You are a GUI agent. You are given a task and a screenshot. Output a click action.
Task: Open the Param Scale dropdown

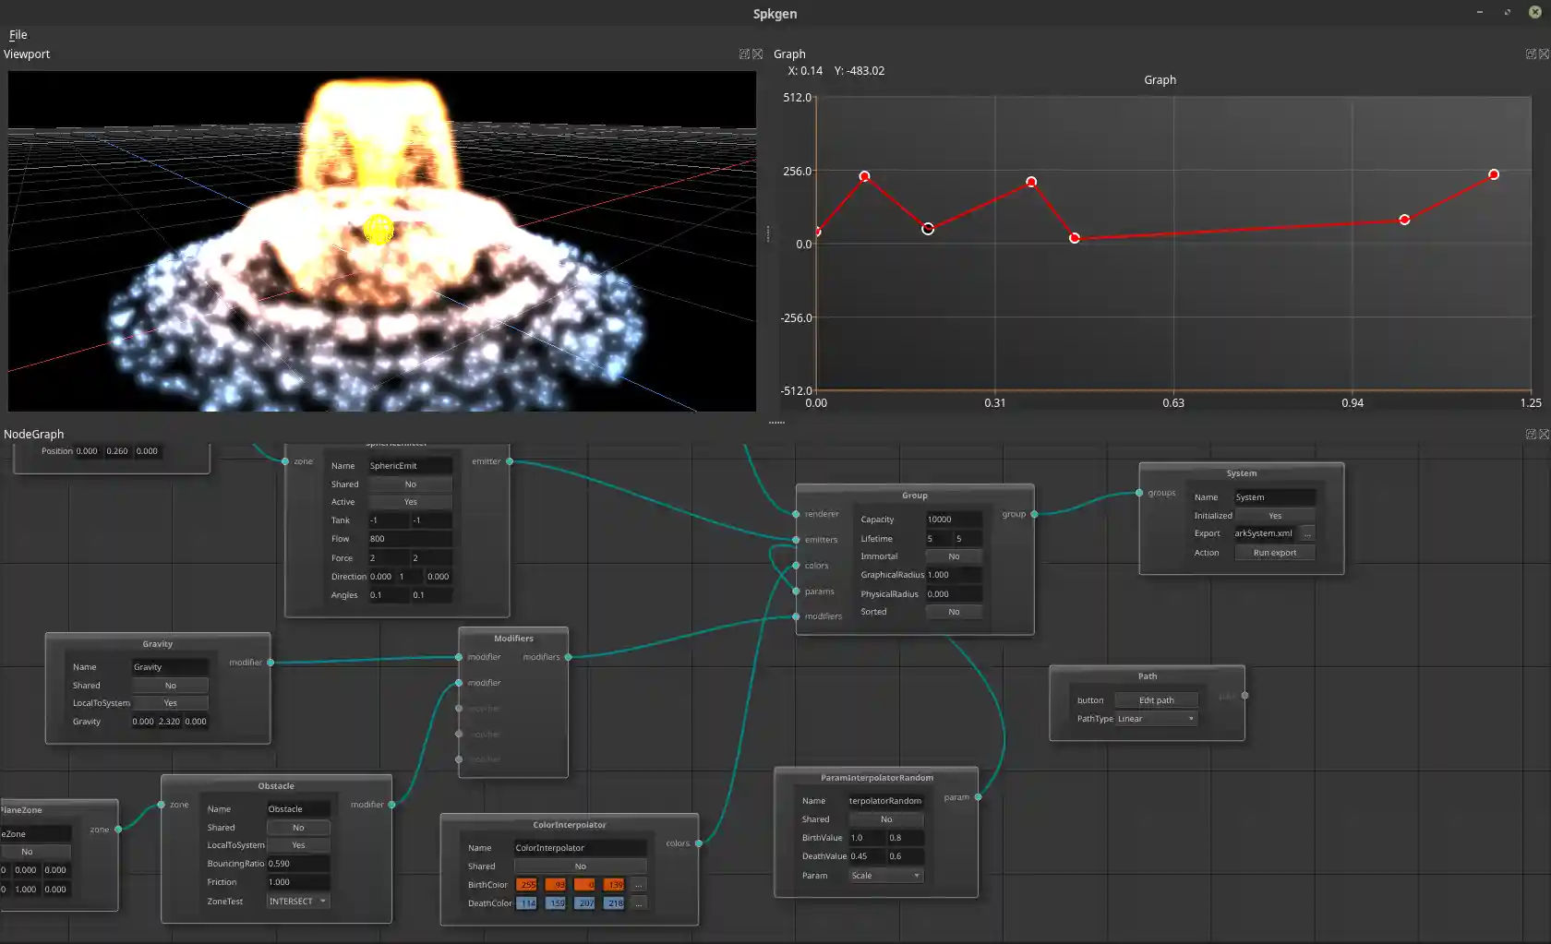click(x=885, y=875)
